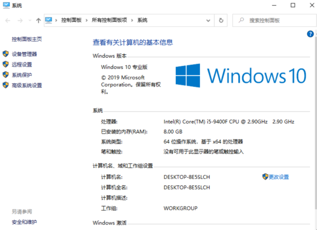317x230 pixels.
Task: Click the search magnifier icon
Action: (241, 20)
